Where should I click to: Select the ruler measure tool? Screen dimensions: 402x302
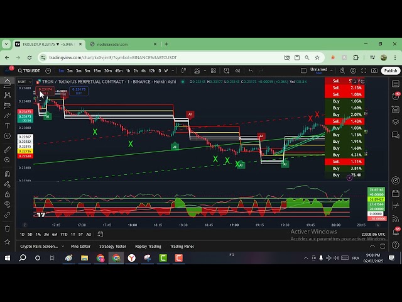[x=7, y=150]
